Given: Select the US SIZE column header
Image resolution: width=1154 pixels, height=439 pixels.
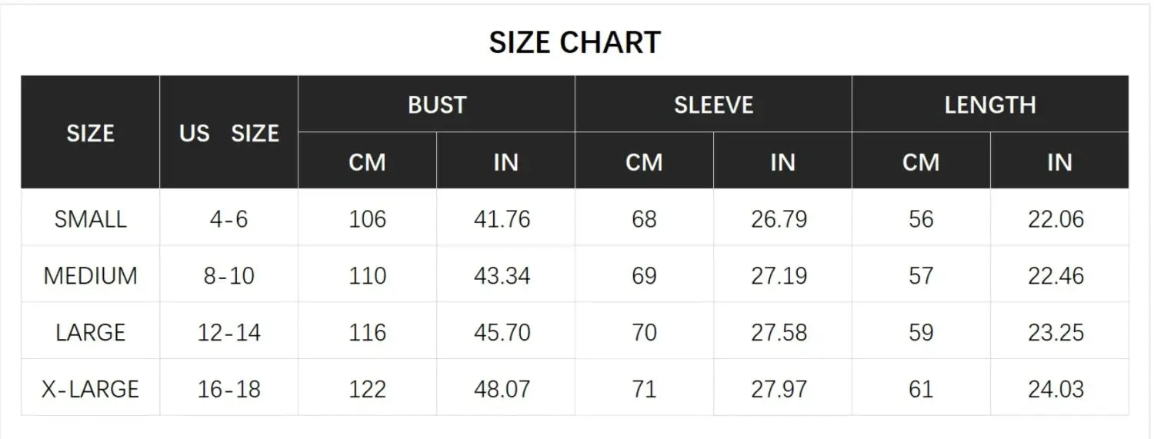Looking at the screenshot, I should tap(228, 133).
